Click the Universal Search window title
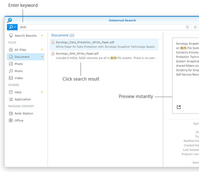Image resolution: width=199 pixels, height=172 pixels. (122, 20)
